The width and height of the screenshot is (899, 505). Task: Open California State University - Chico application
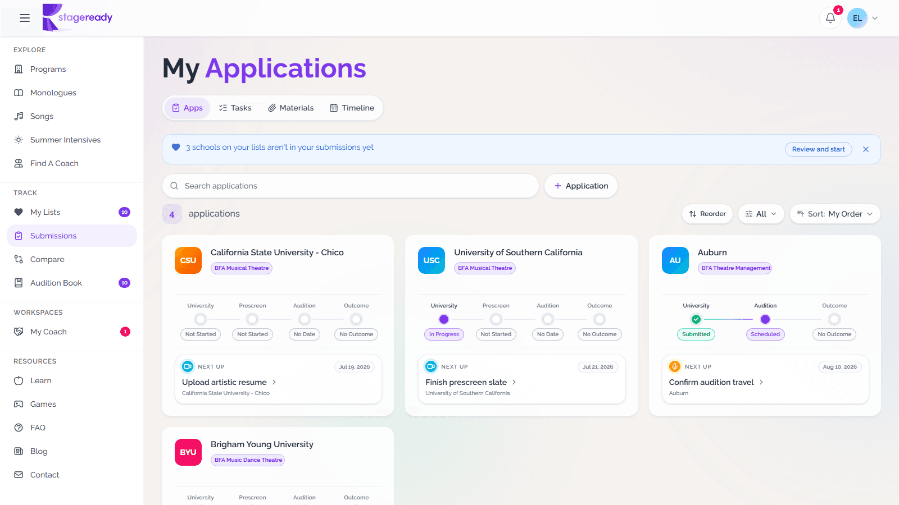(277, 252)
